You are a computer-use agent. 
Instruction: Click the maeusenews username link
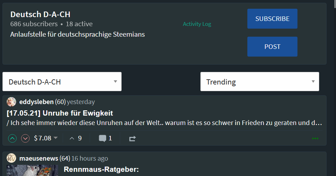[39, 159]
